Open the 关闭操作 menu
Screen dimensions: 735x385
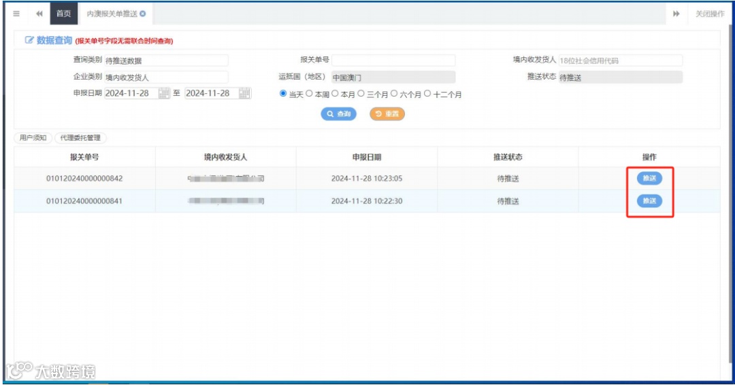pos(709,14)
